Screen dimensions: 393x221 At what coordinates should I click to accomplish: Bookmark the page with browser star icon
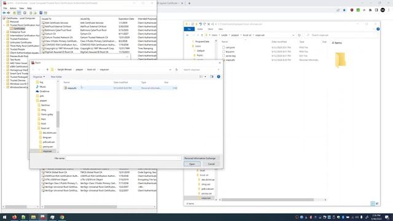point(344,10)
